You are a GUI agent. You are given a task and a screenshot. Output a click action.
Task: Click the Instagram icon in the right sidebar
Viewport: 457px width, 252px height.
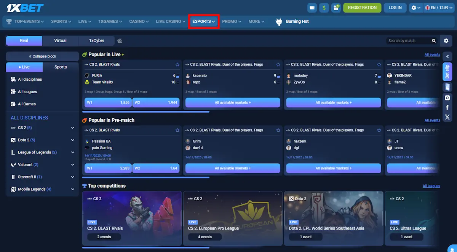tap(447, 97)
